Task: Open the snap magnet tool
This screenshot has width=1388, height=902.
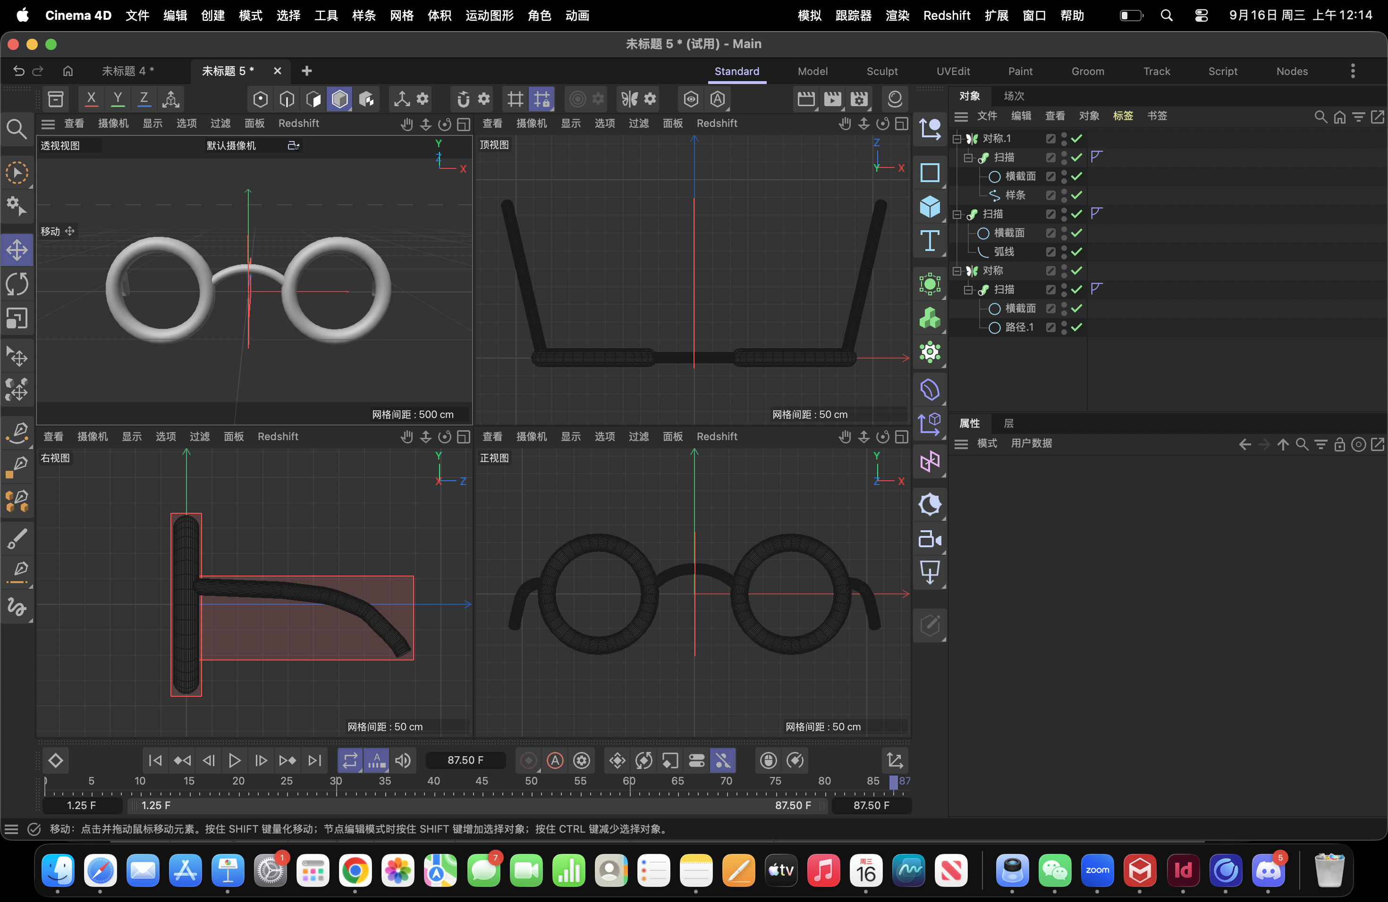Action: coord(463,99)
